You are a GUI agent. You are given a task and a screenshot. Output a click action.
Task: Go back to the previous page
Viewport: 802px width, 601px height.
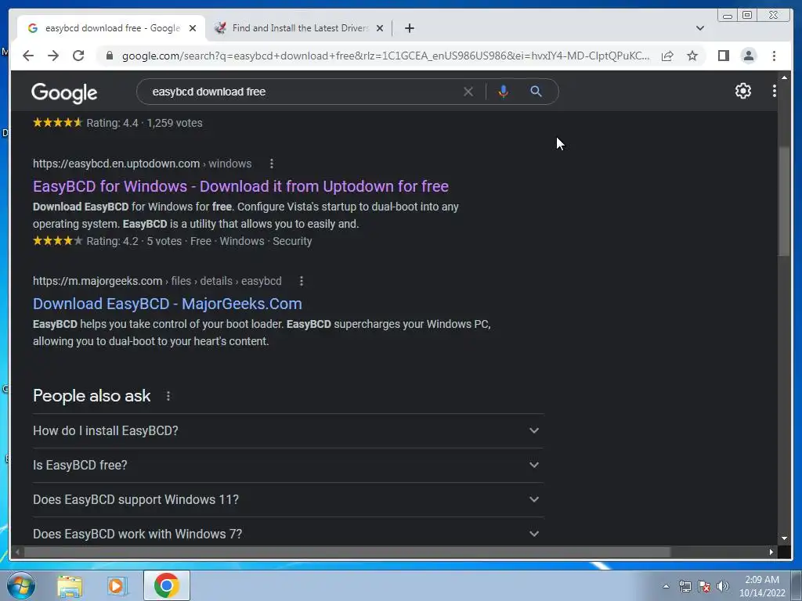(x=28, y=56)
